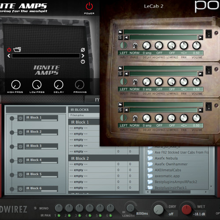This screenshot has height=220, width=220.
Task: Click the red WET level knob in mixIR
Action: tap(187, 209)
